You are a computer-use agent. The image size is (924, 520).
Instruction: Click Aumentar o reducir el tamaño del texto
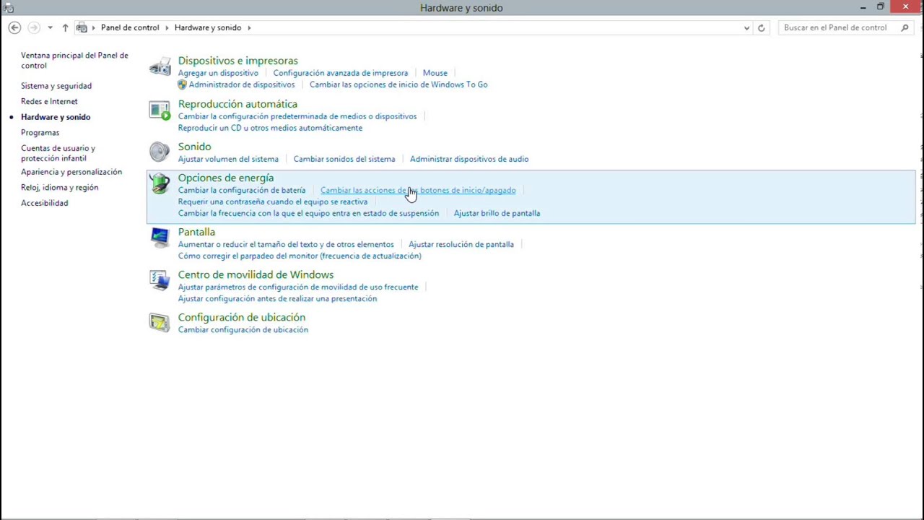[286, 244]
